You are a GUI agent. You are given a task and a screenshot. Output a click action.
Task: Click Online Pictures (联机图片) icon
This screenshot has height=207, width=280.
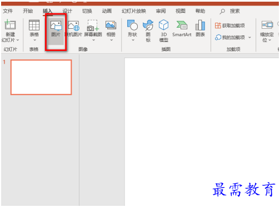coord(74,25)
